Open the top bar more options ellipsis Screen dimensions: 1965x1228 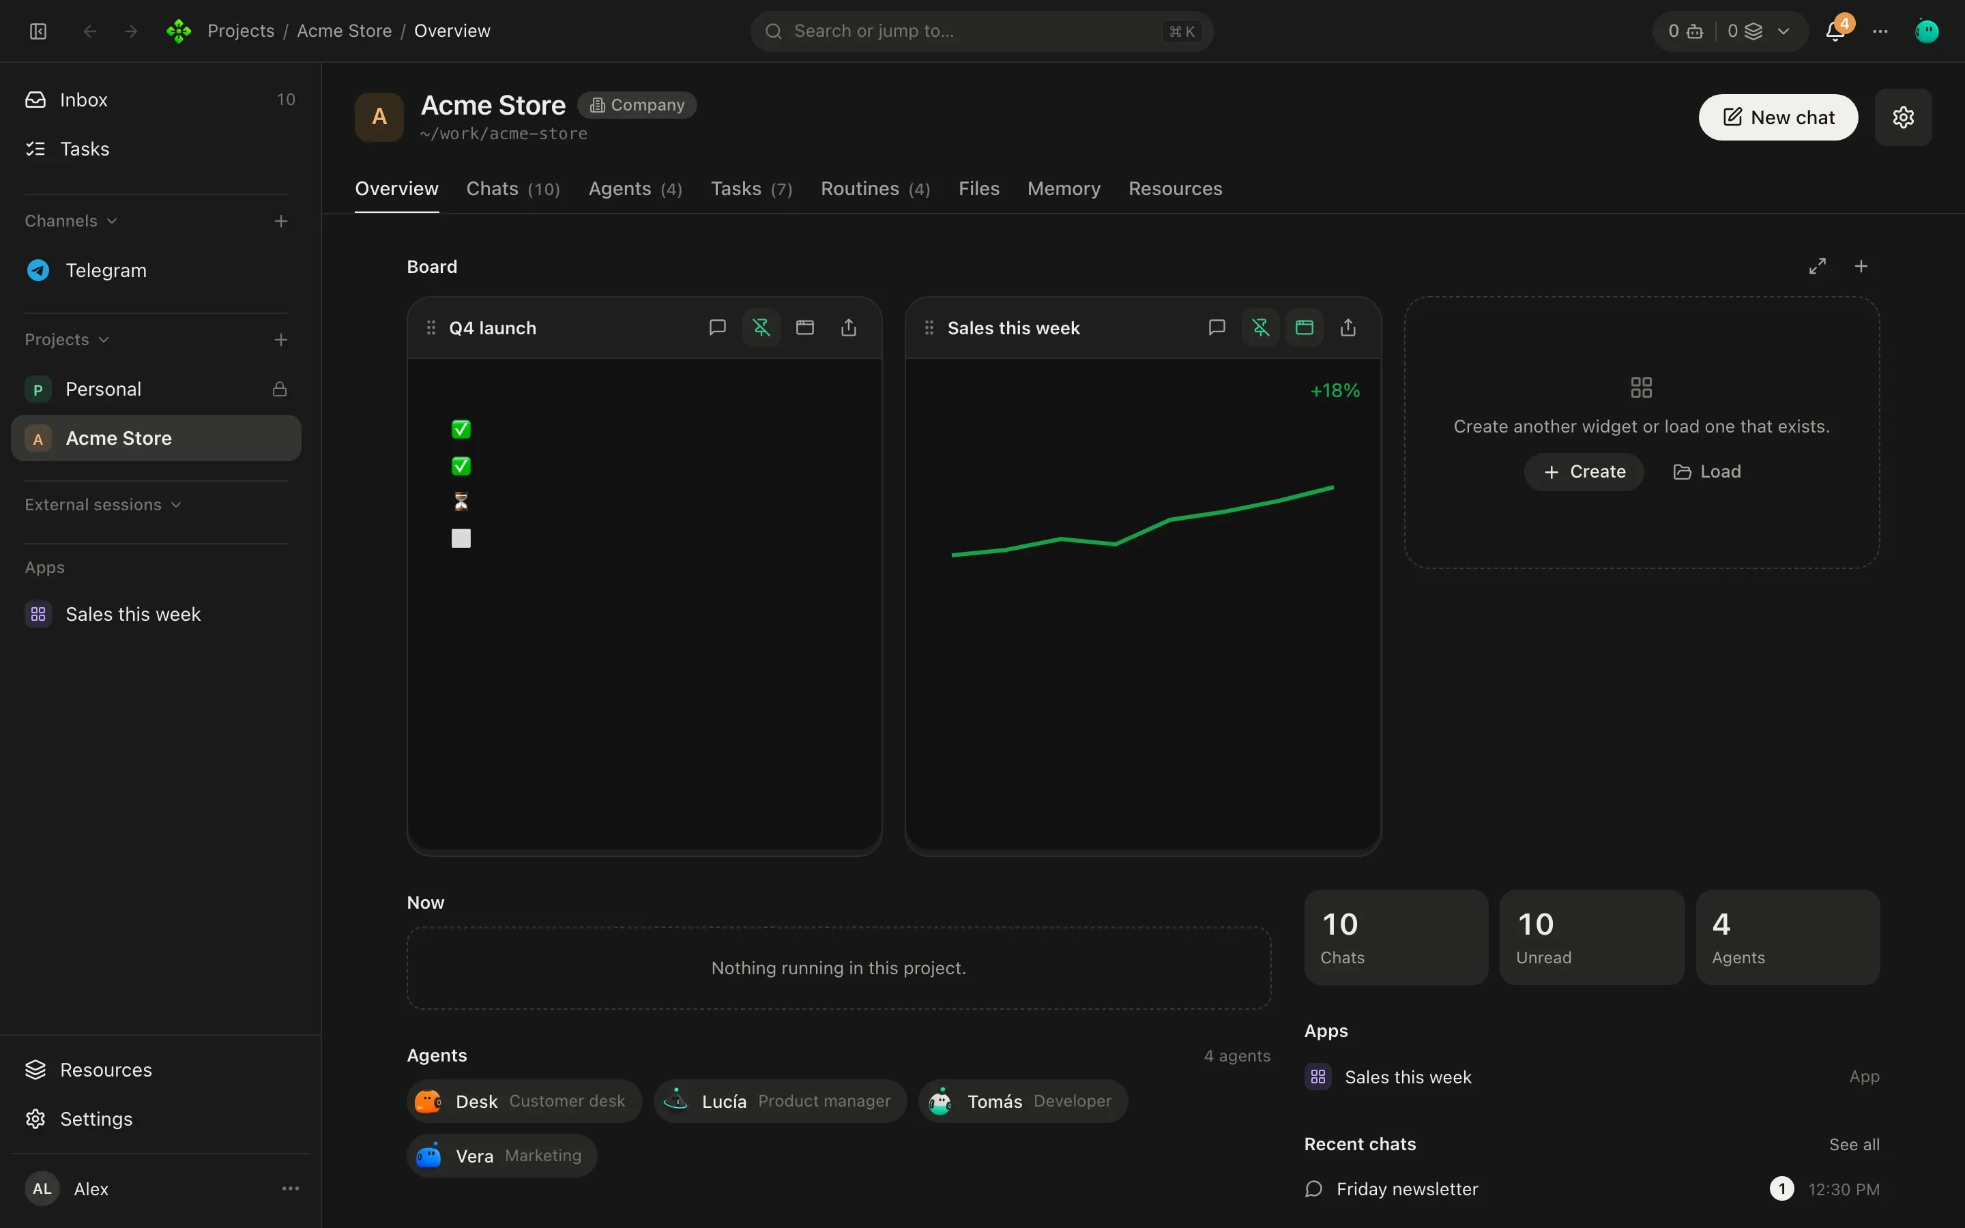tap(1880, 31)
